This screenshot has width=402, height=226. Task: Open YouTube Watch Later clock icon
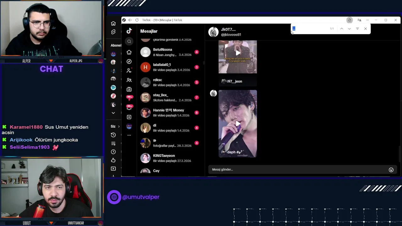(x=113, y=152)
